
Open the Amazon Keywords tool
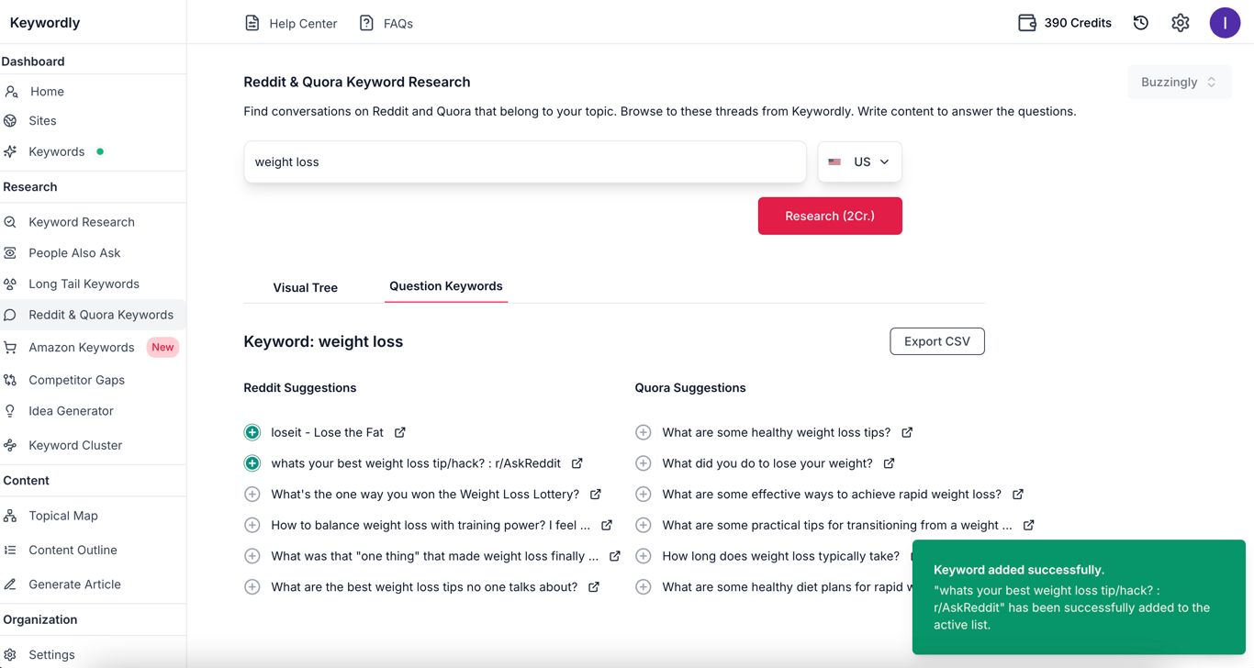point(79,347)
